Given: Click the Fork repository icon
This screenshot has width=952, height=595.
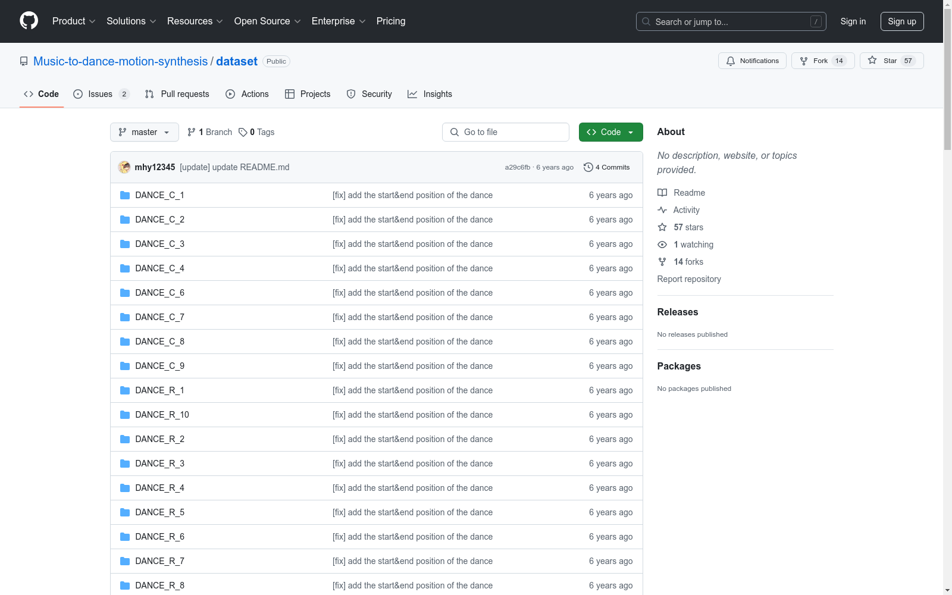Looking at the screenshot, I should coord(804,61).
